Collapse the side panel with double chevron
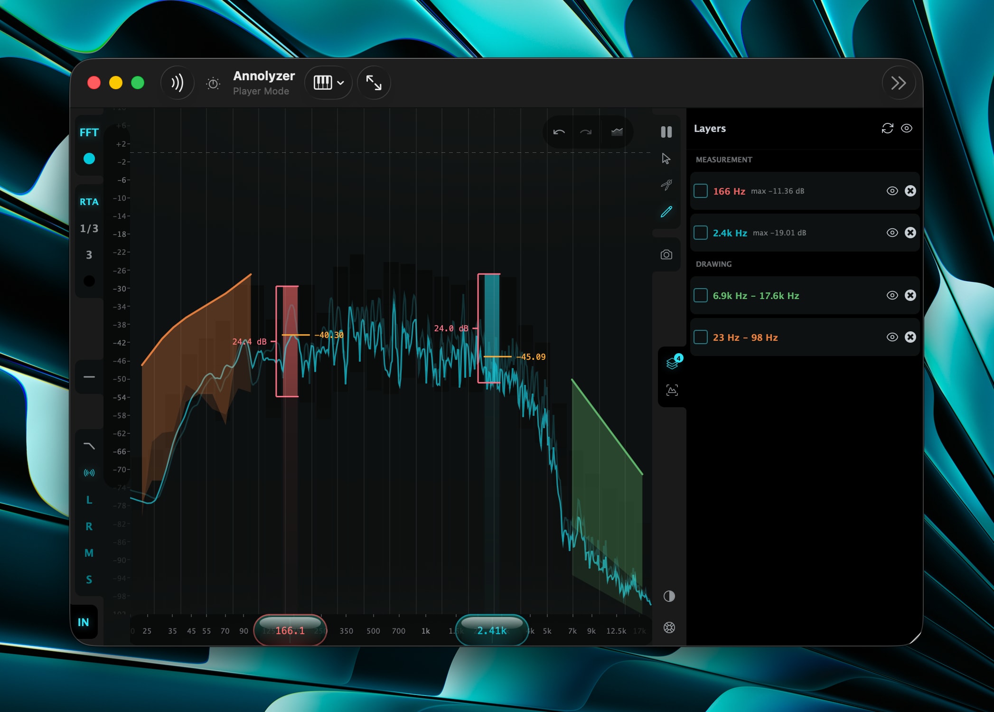This screenshot has height=712, width=994. click(898, 83)
